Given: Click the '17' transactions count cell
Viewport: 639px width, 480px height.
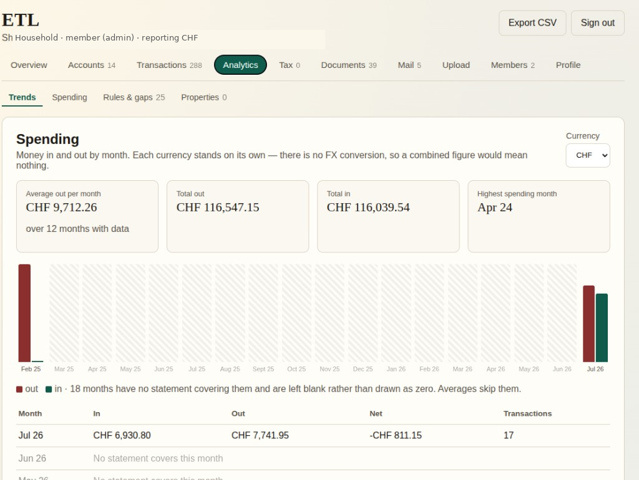Looking at the screenshot, I should (x=509, y=435).
